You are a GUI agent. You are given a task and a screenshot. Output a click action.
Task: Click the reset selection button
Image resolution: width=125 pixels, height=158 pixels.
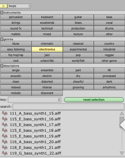click(x=94, y=100)
